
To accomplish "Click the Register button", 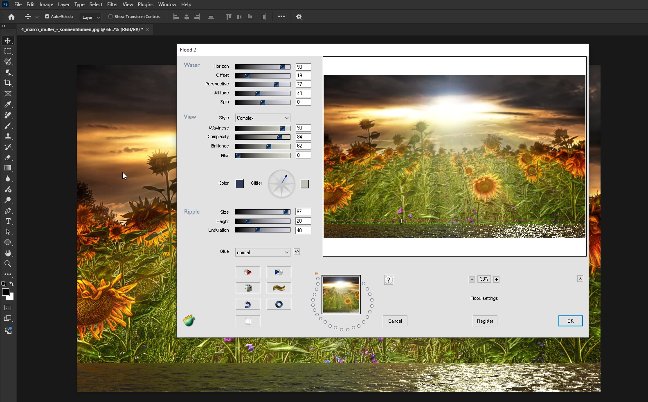I will coord(485,321).
